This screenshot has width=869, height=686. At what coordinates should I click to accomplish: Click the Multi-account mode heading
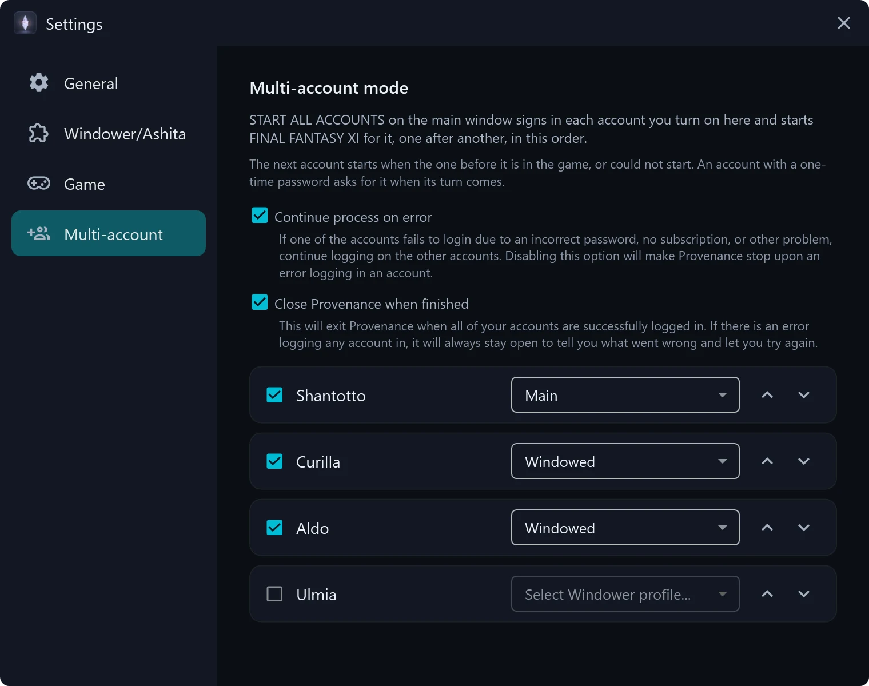coord(329,87)
